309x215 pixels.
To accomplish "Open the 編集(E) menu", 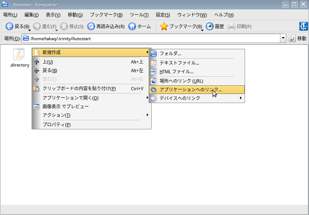I will coord(31,15).
